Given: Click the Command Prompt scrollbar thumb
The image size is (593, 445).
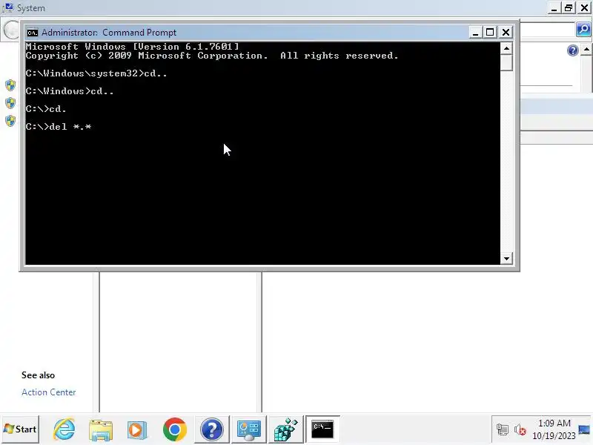Looking at the screenshot, I should (506, 62).
